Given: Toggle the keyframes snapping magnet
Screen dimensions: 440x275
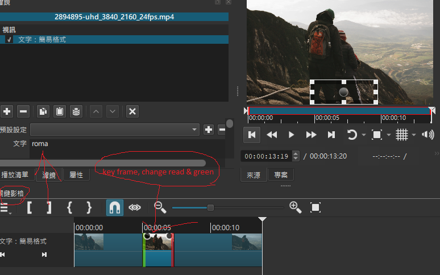Looking at the screenshot, I should click(114, 207).
